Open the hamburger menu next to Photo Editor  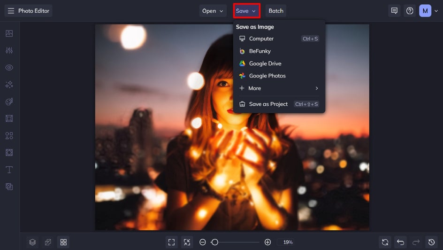pos(11,11)
